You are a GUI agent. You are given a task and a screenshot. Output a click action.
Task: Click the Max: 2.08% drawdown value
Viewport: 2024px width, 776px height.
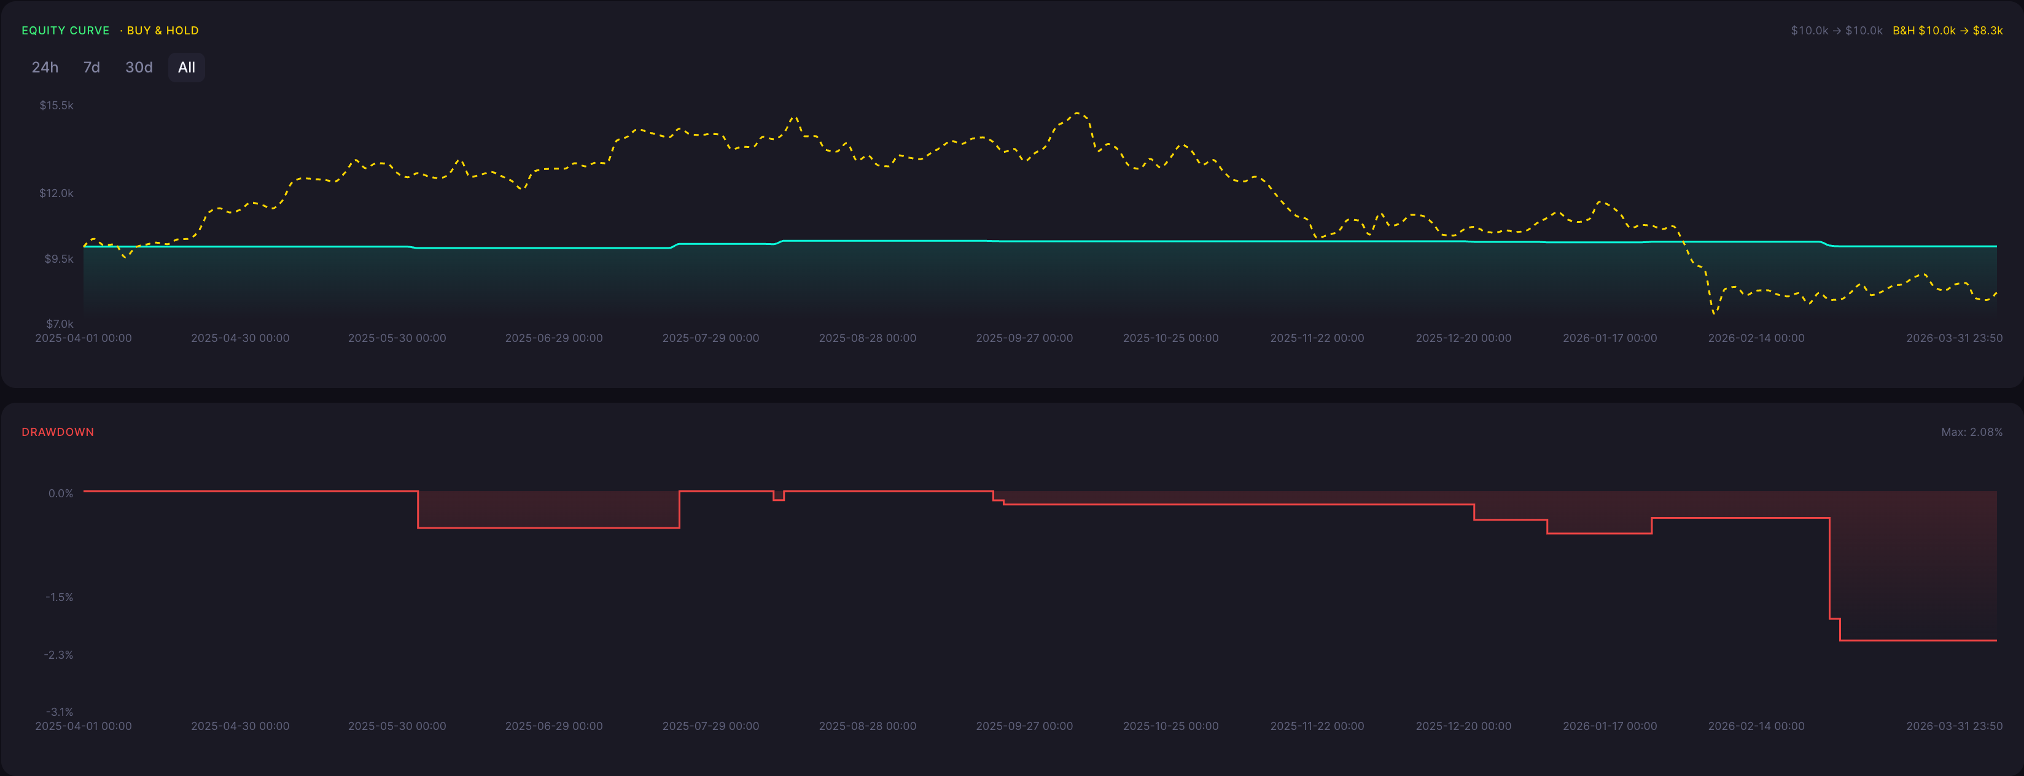coord(1971,432)
